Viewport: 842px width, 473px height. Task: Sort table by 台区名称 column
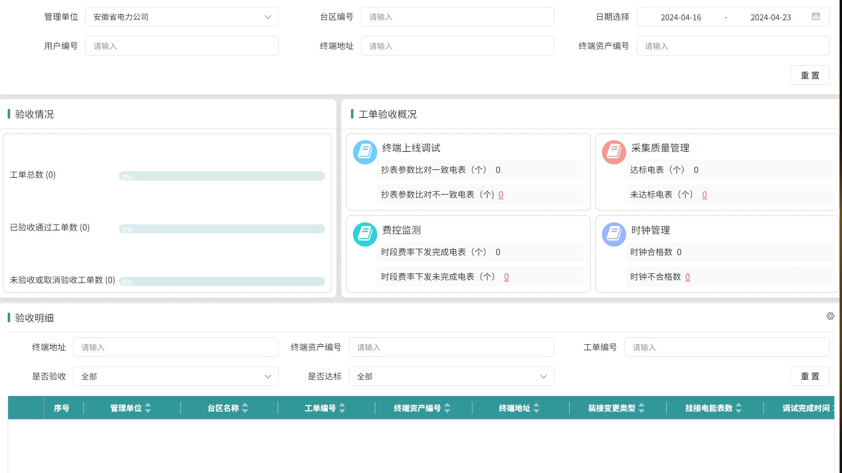tap(245, 408)
